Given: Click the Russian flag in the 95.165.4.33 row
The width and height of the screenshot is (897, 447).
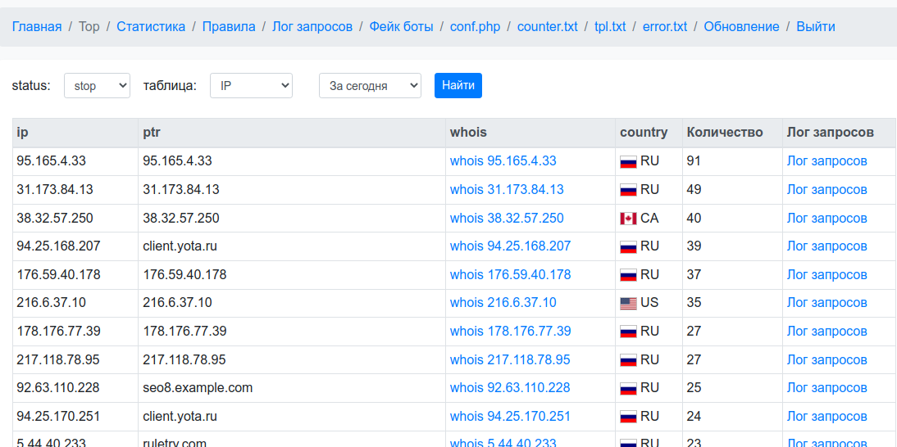Looking at the screenshot, I should tap(628, 162).
